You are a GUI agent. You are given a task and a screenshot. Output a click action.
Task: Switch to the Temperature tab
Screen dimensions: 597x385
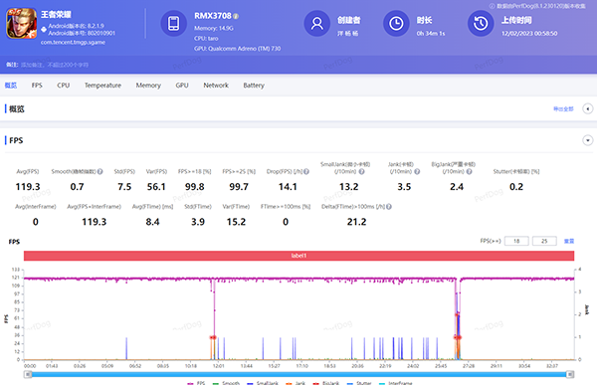click(x=102, y=86)
